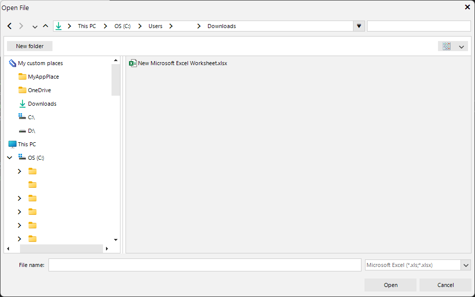Screen dimensions: 475x297
Task: Click the tree scroll down arrow
Action: 115,240
